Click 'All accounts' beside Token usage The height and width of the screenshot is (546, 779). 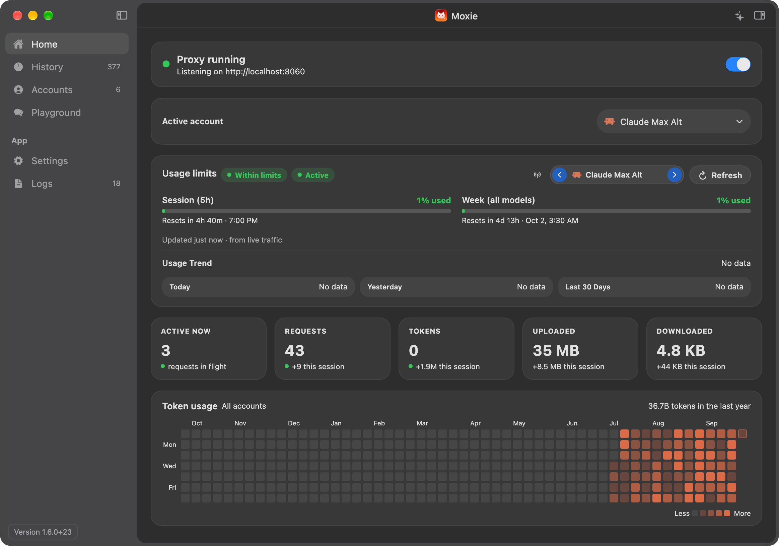pyautogui.click(x=244, y=406)
